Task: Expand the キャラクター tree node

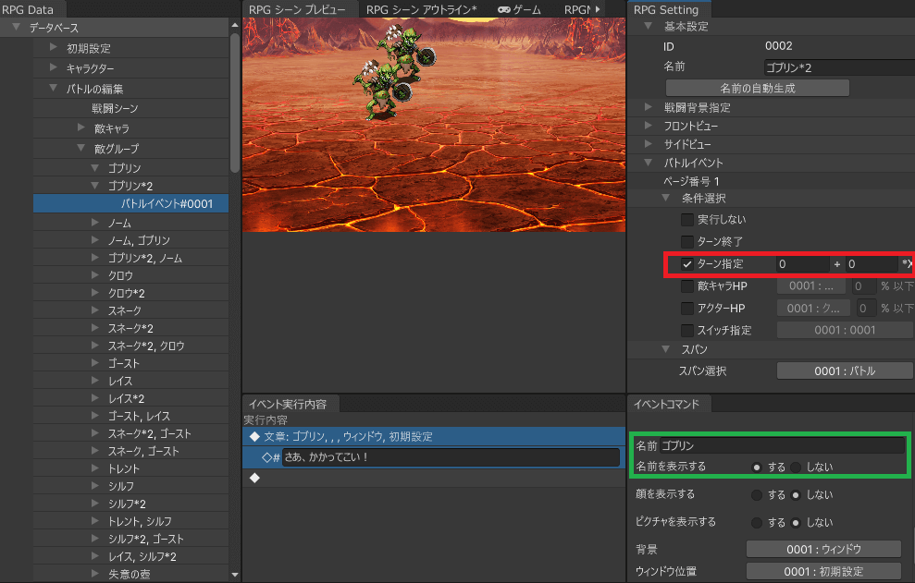Action: pos(54,68)
